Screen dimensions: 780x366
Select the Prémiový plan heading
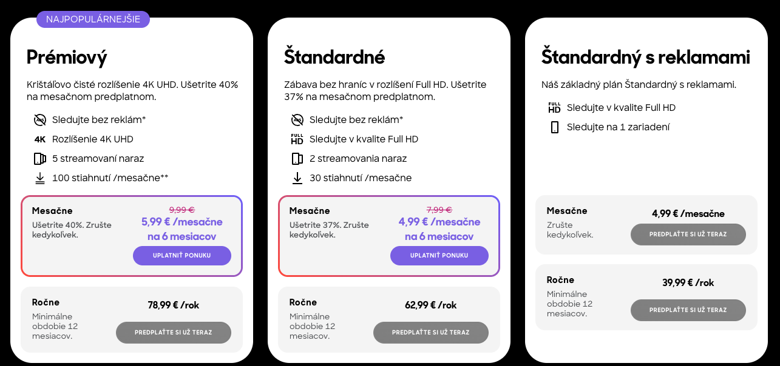(x=67, y=58)
